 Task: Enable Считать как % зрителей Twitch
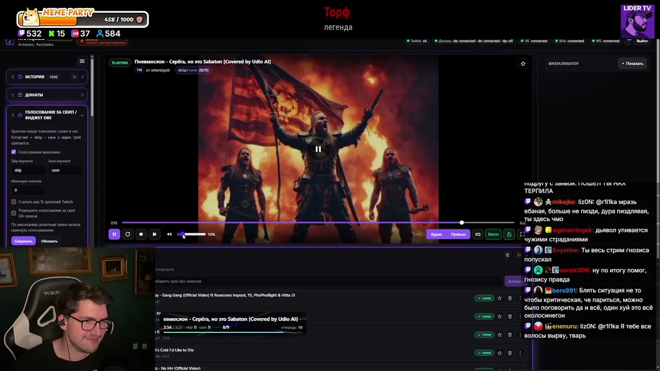[x=14, y=202]
